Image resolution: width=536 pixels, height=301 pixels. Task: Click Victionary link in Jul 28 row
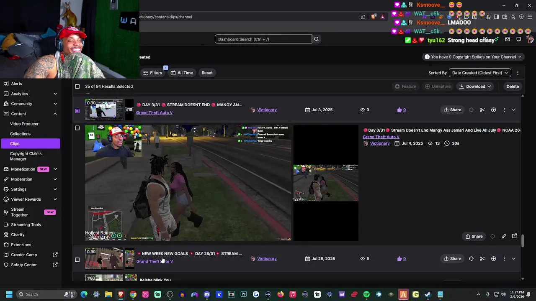267,259
